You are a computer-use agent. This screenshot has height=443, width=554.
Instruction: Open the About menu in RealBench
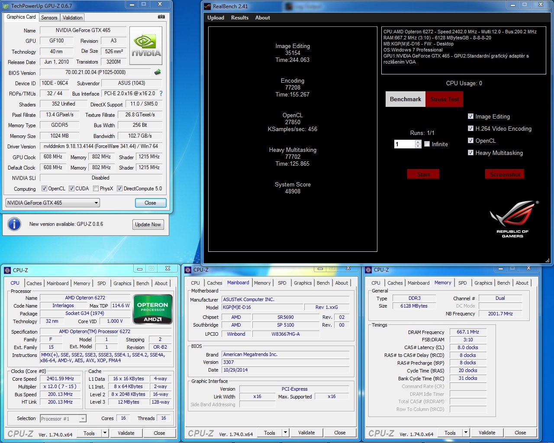pos(263,18)
